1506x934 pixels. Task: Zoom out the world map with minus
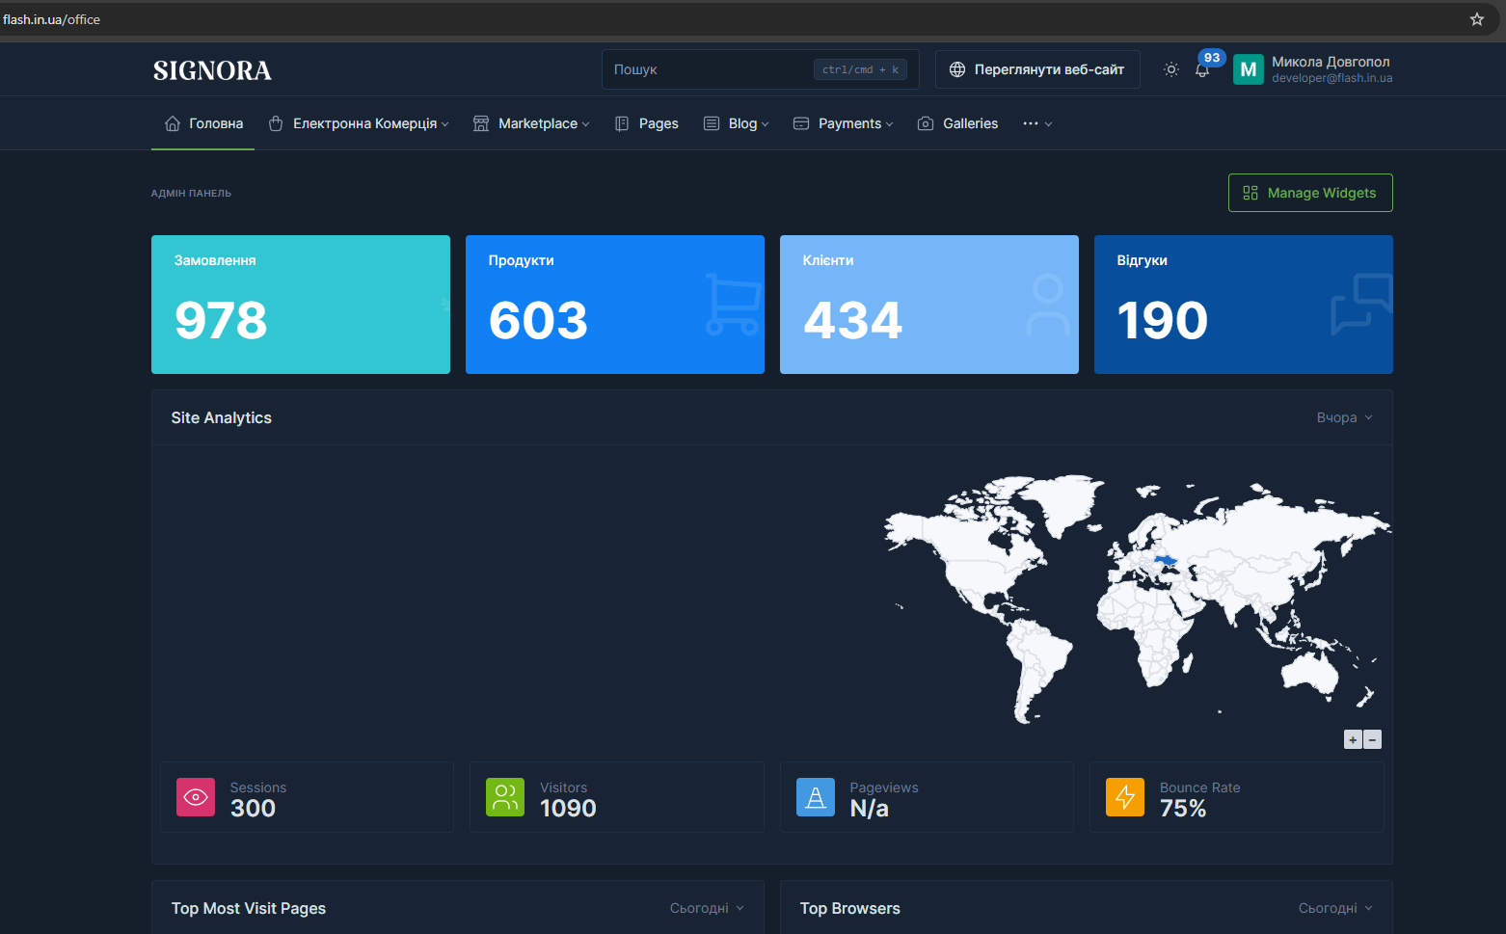tap(1373, 739)
